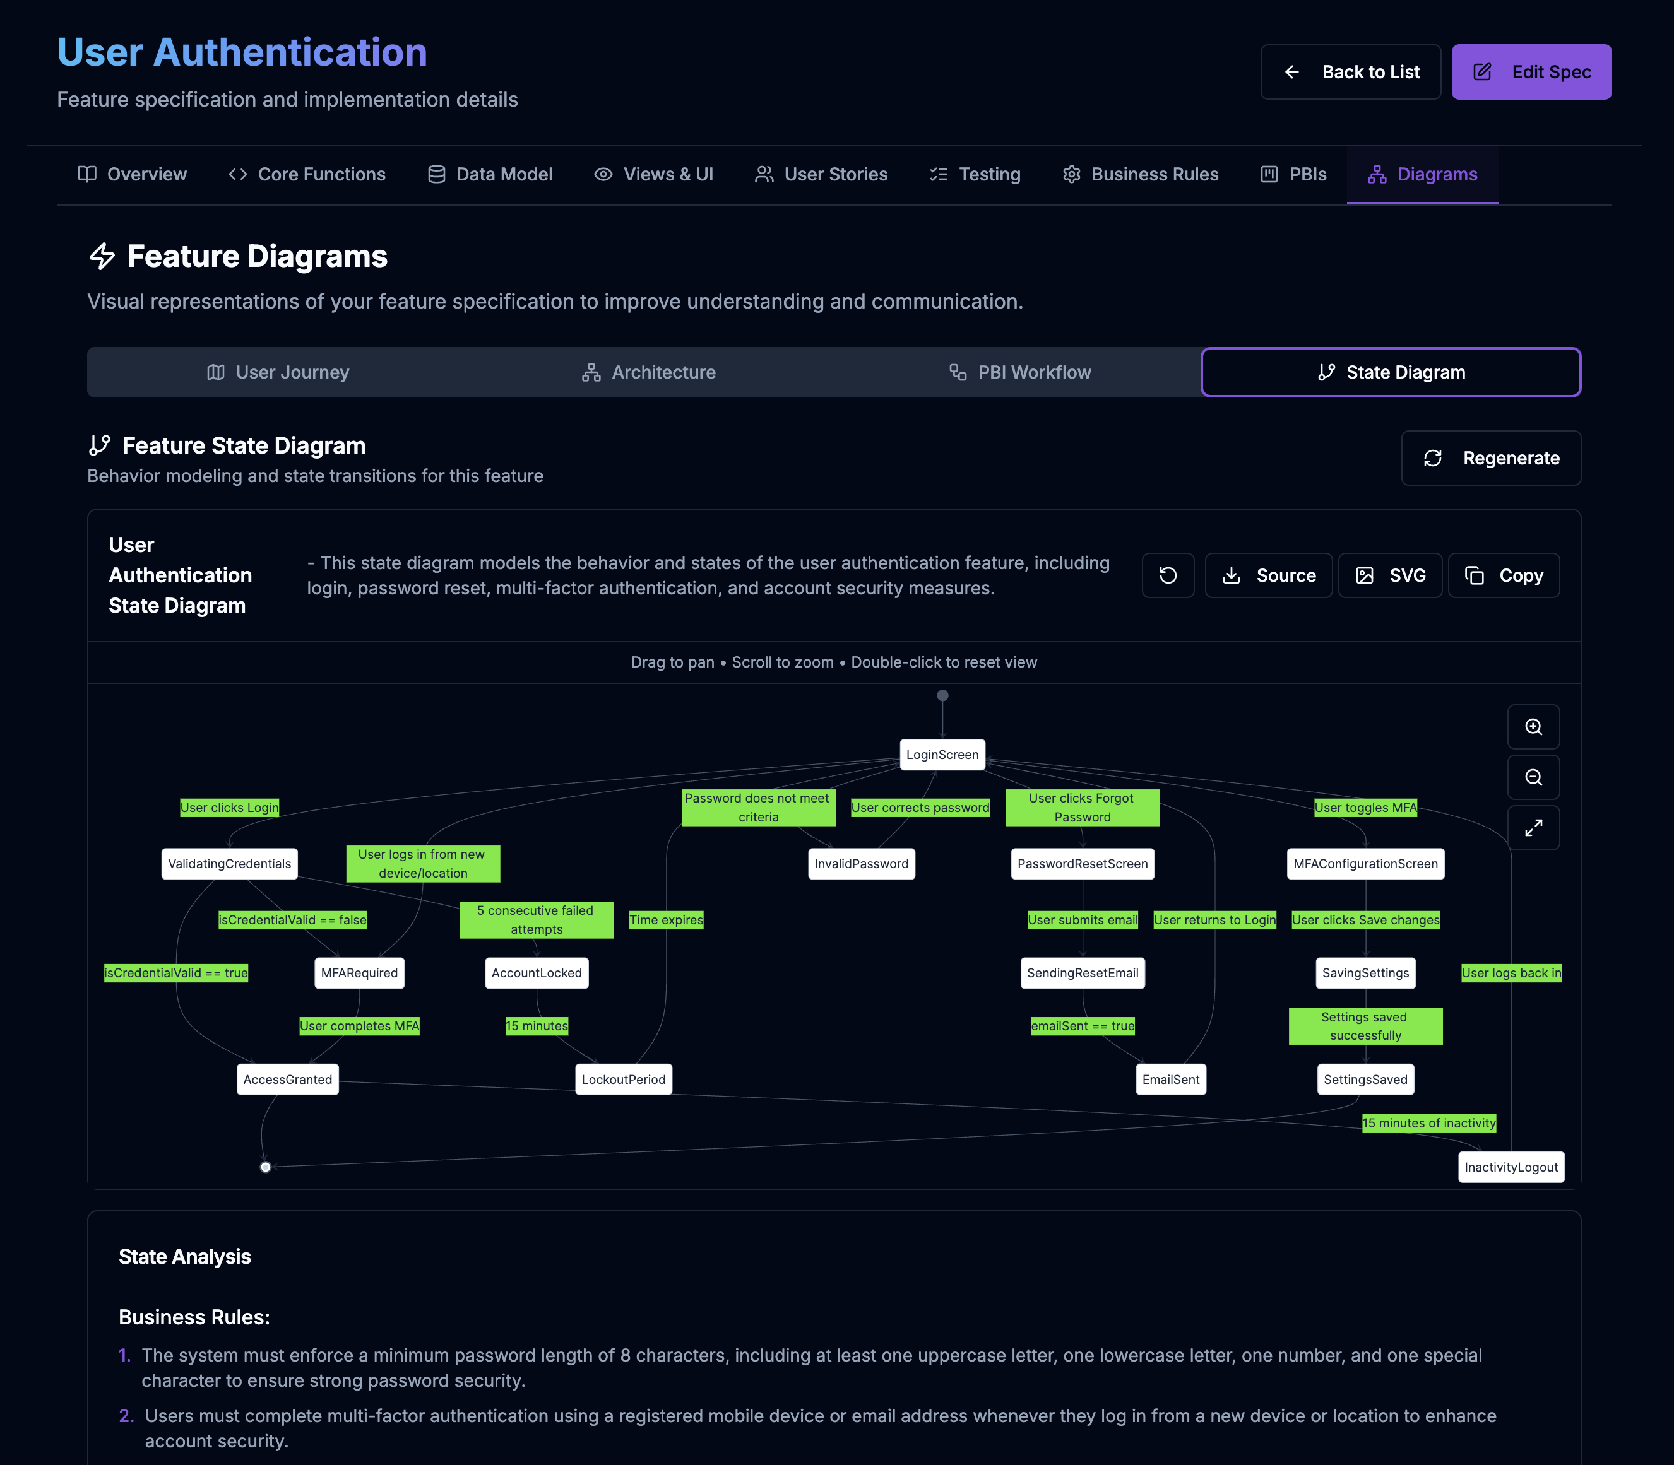The width and height of the screenshot is (1674, 1465).
Task: Switch to the User Journey diagram
Action: [x=278, y=372]
